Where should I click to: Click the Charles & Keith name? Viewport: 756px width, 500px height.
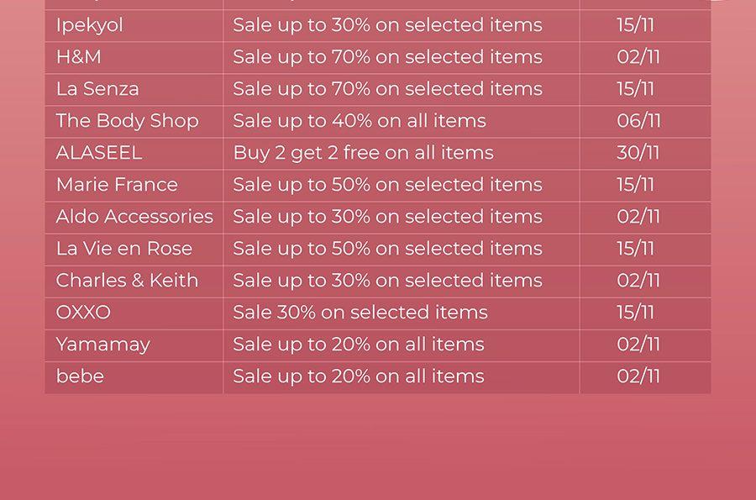127,281
